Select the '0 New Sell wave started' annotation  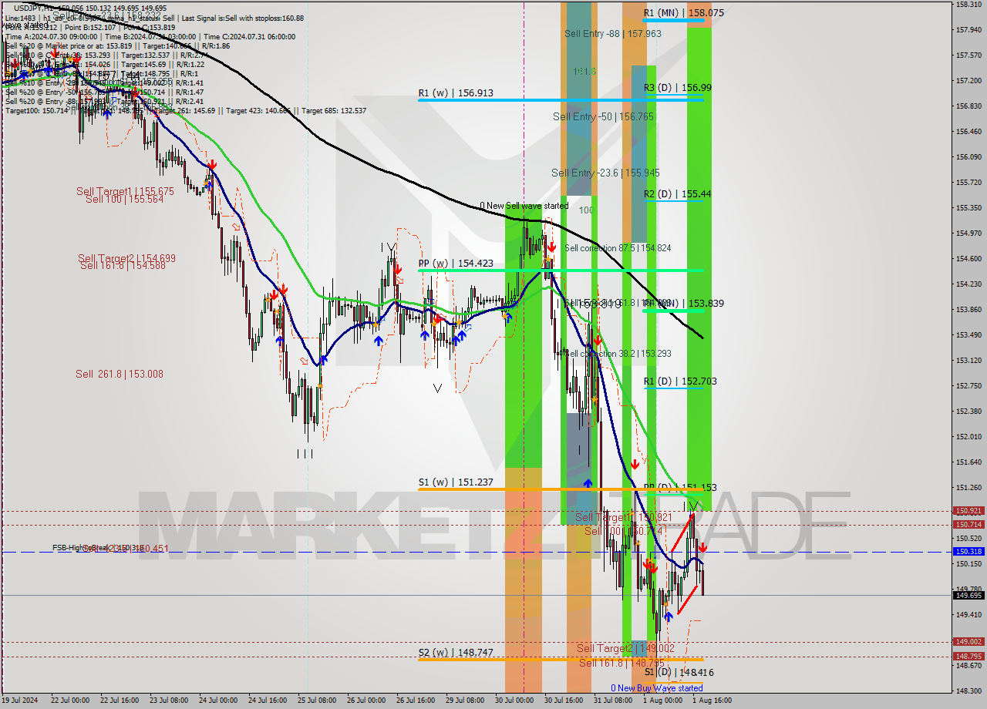pyautogui.click(x=524, y=206)
